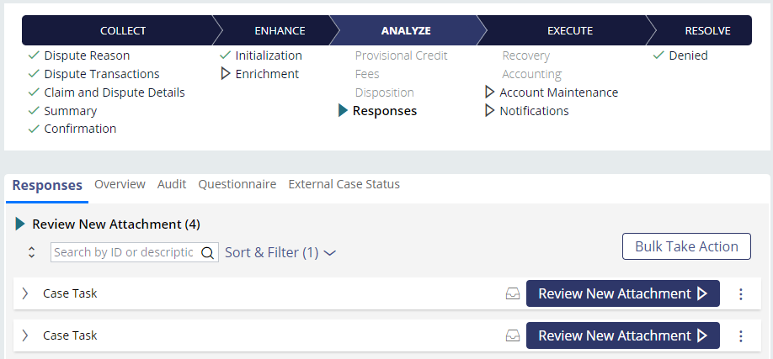
Task: Open the ENHANCE stage header
Action: click(x=280, y=30)
